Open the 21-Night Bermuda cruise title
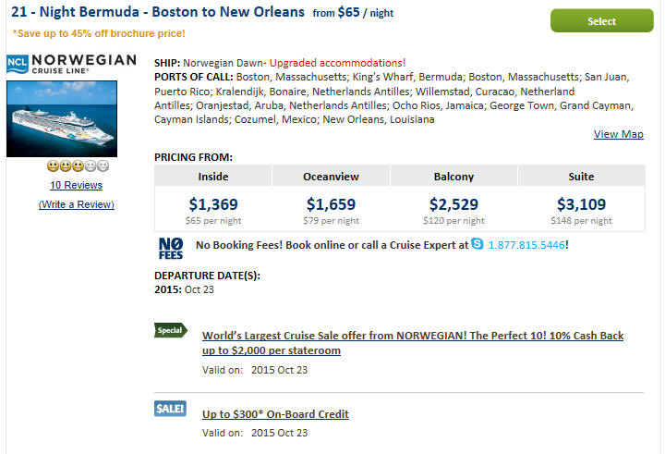The height and width of the screenshot is (454, 665). [x=157, y=13]
